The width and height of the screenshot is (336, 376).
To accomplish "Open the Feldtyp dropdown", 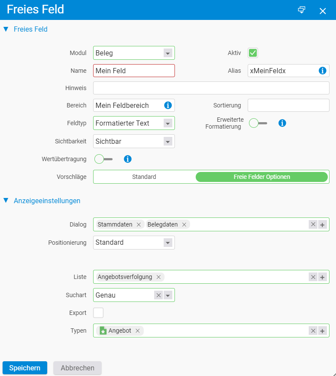I will 168,123.
